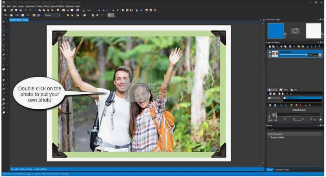Switch to the Commands Script tab

click(x=282, y=170)
